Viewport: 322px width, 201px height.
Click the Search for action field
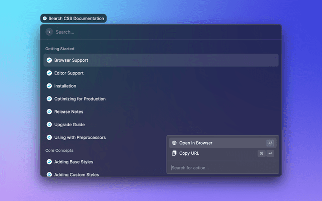tap(221, 168)
